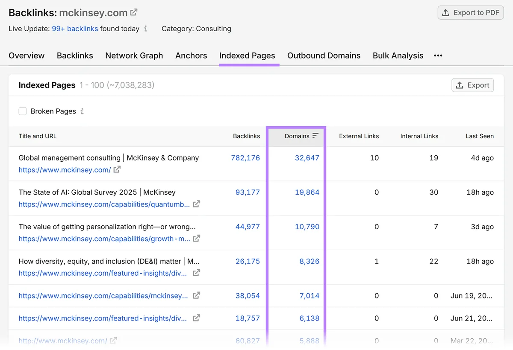Viewport: 513px width, 350px height.
Task: Select the Indexed Pages tab
Action: (x=247, y=55)
